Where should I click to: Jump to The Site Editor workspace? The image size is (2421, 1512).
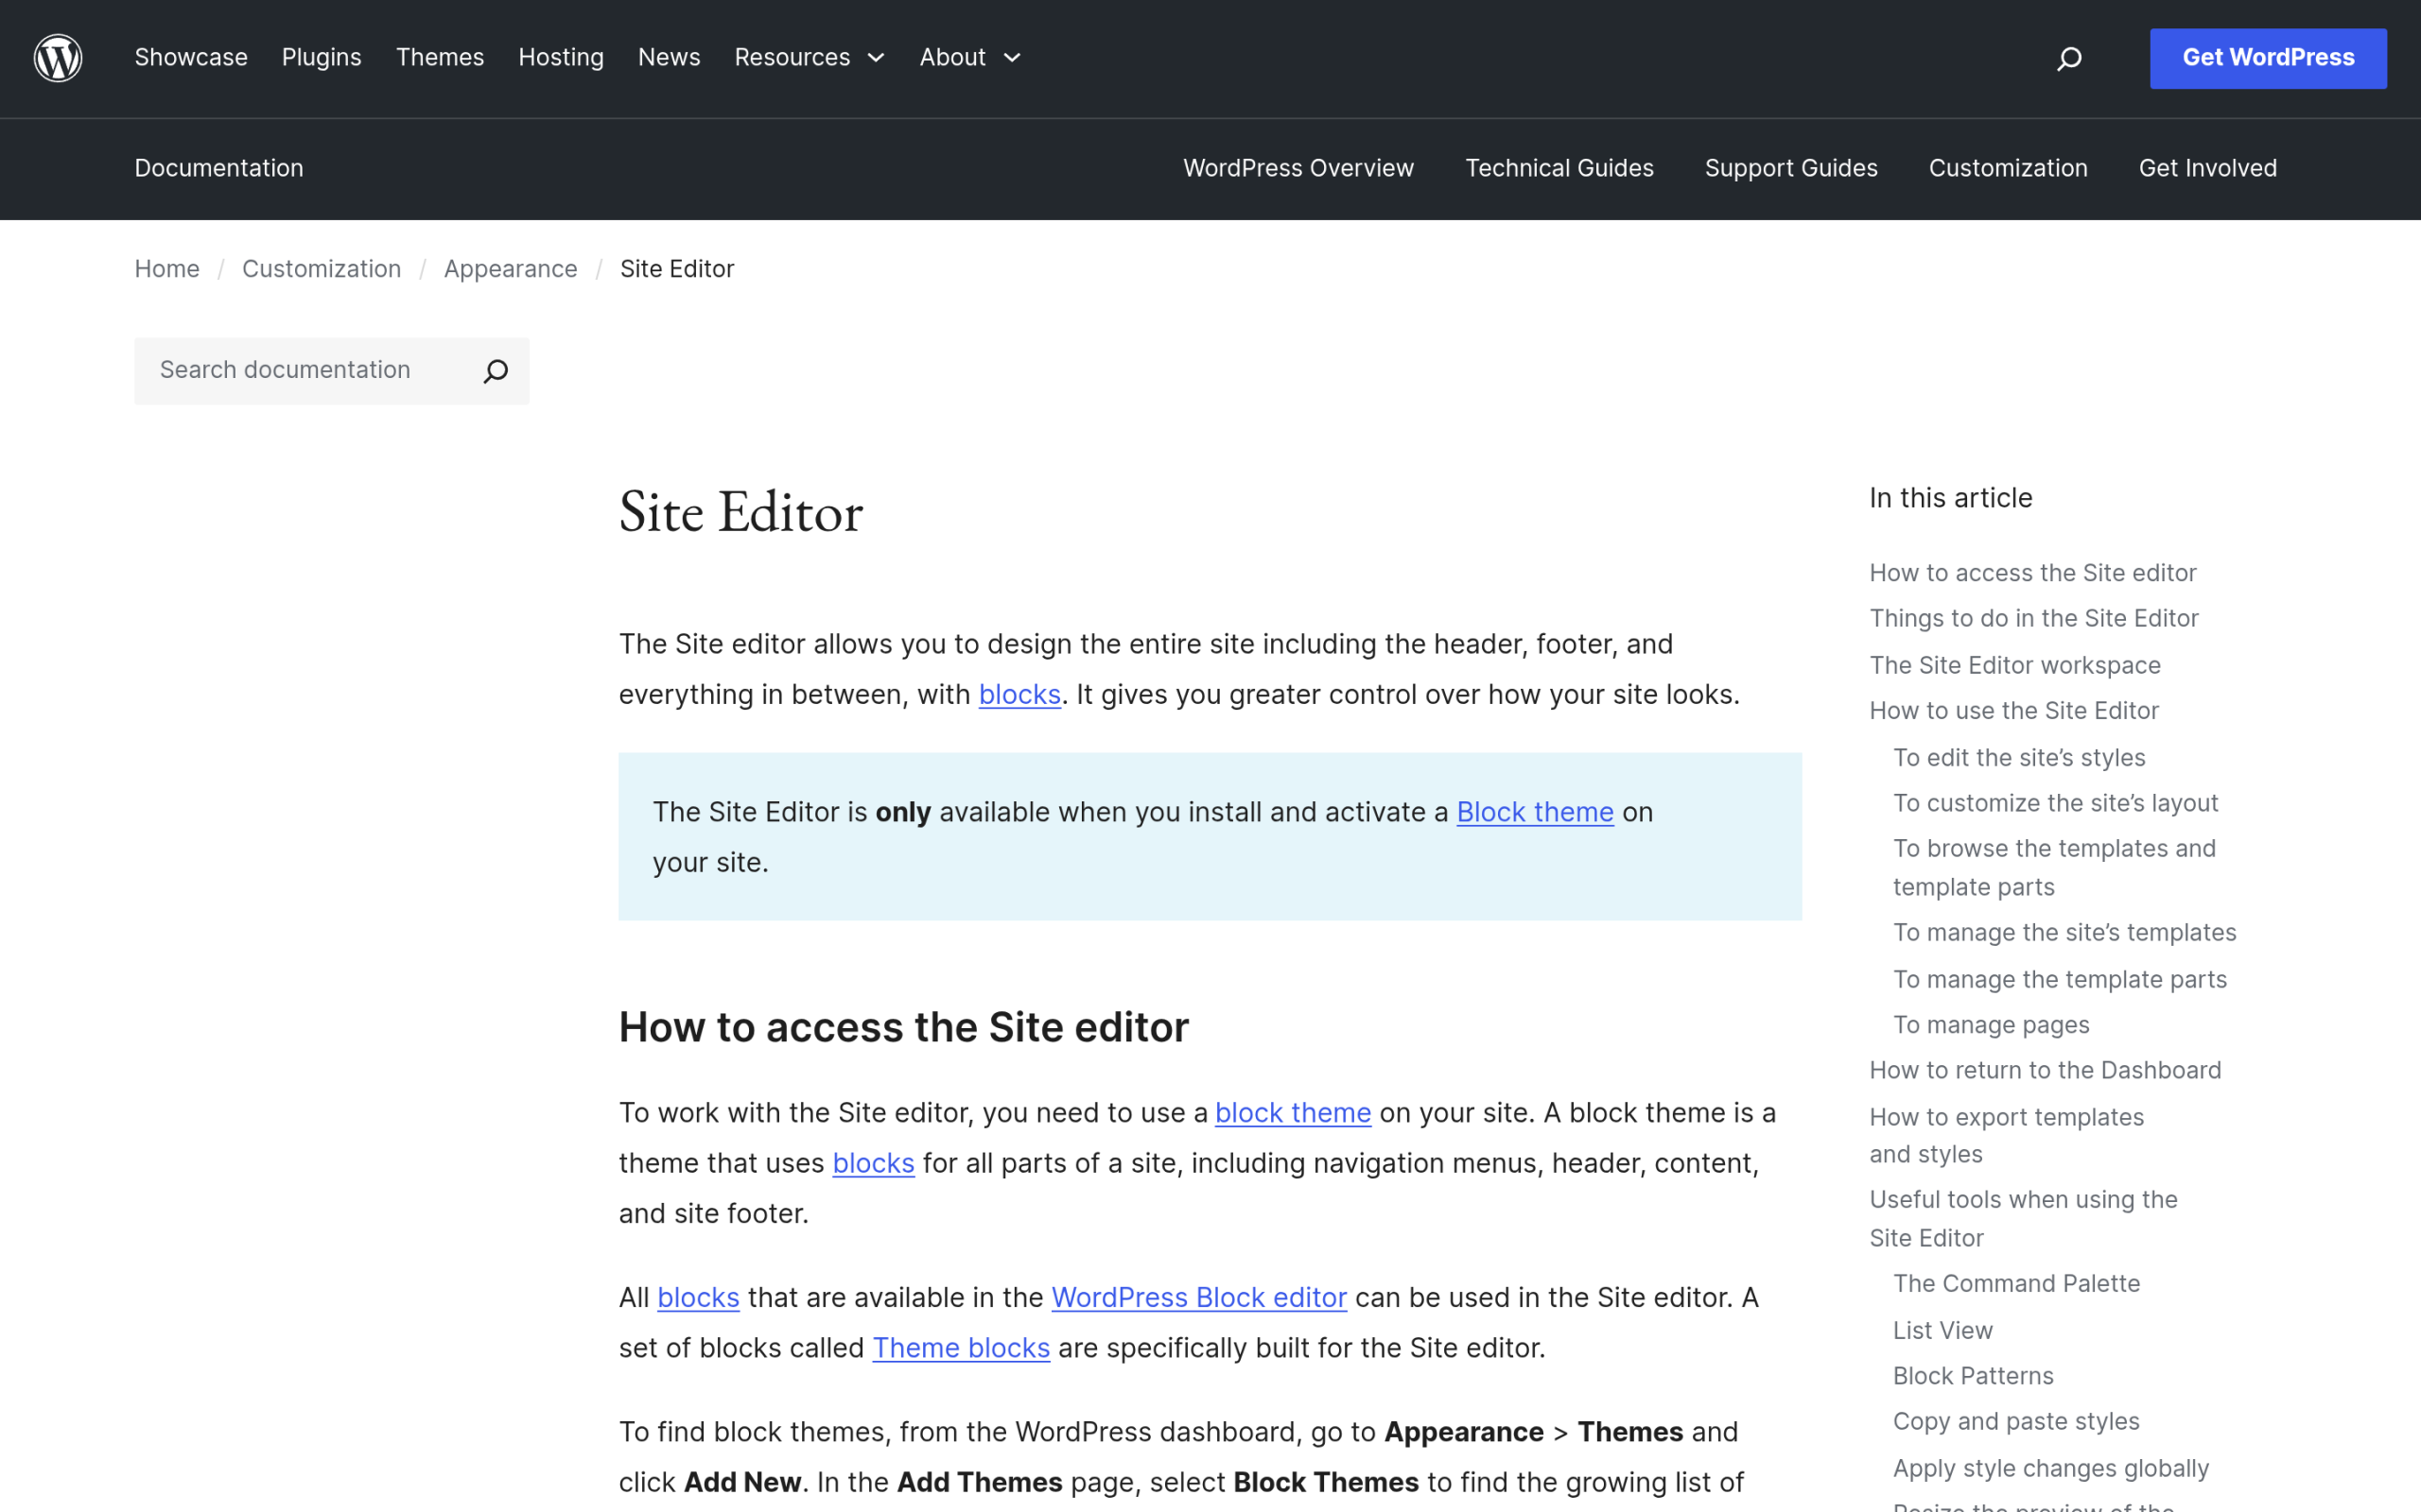pos(2013,665)
